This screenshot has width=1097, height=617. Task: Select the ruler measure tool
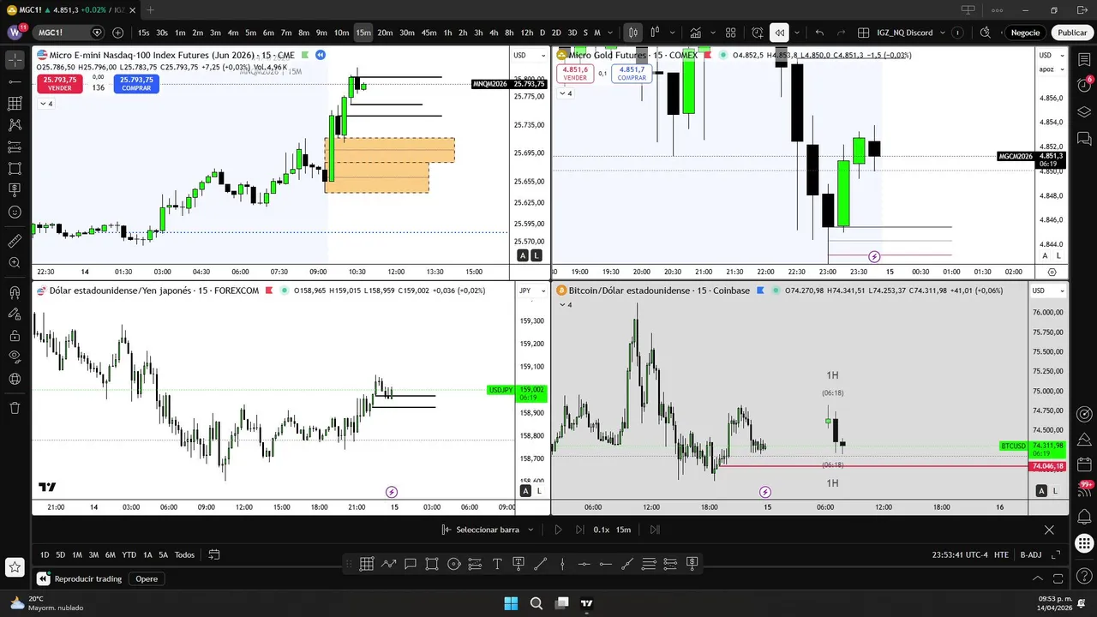(15, 241)
